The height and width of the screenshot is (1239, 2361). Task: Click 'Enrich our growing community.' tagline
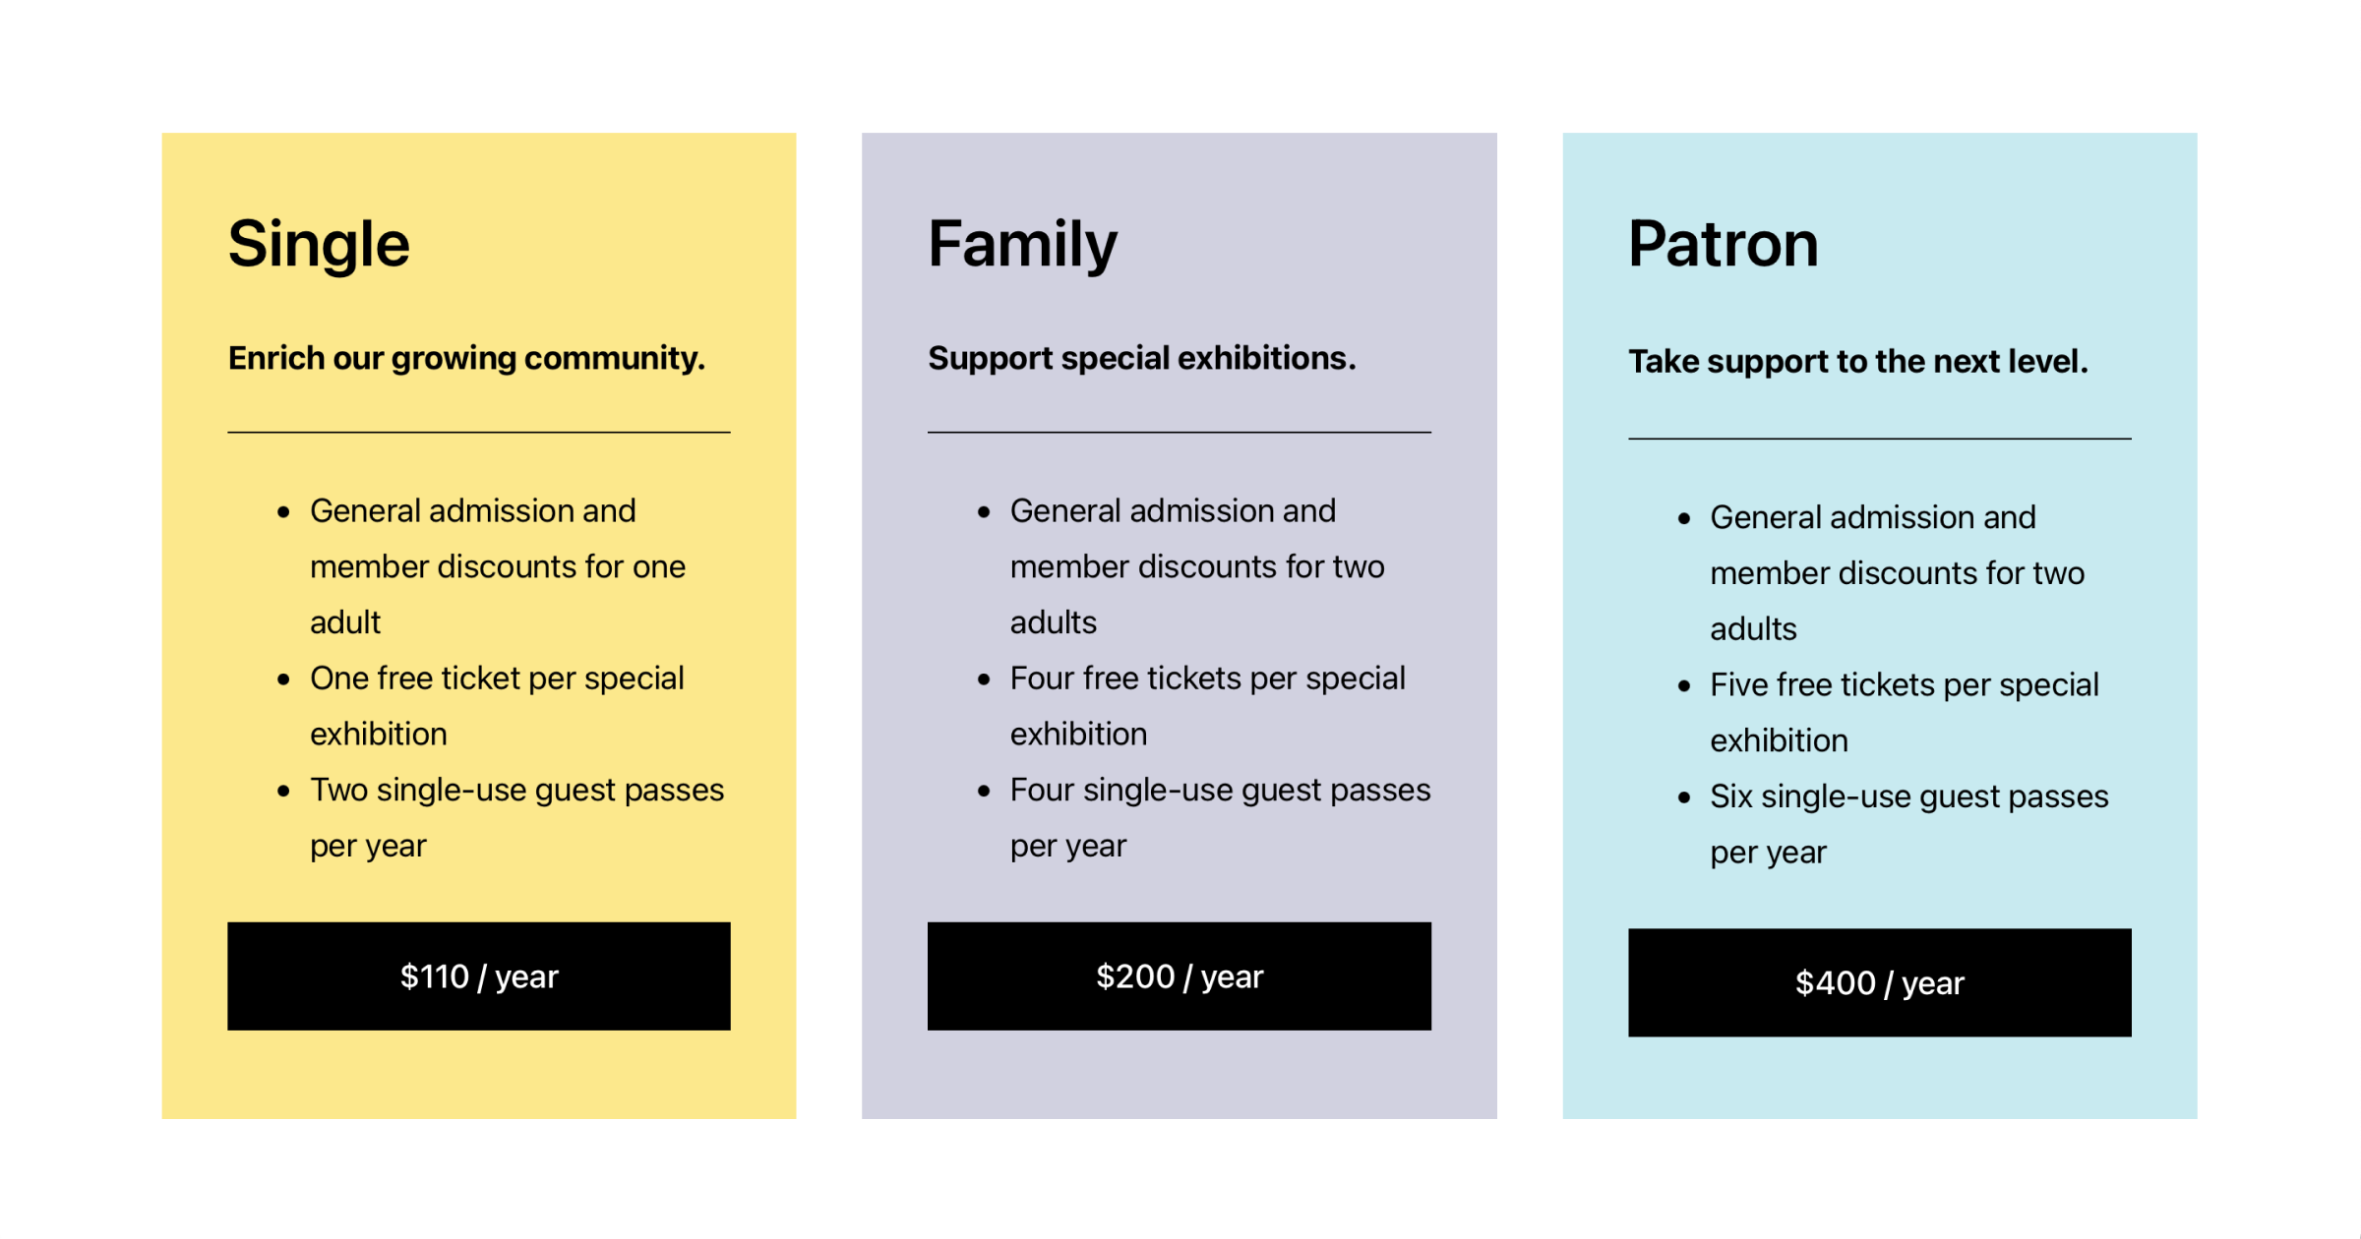tap(466, 358)
